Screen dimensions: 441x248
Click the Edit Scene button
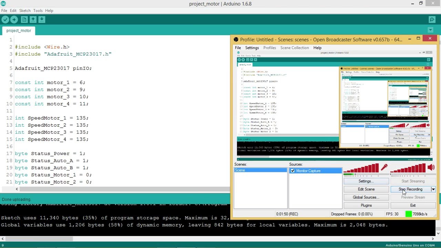(366, 189)
